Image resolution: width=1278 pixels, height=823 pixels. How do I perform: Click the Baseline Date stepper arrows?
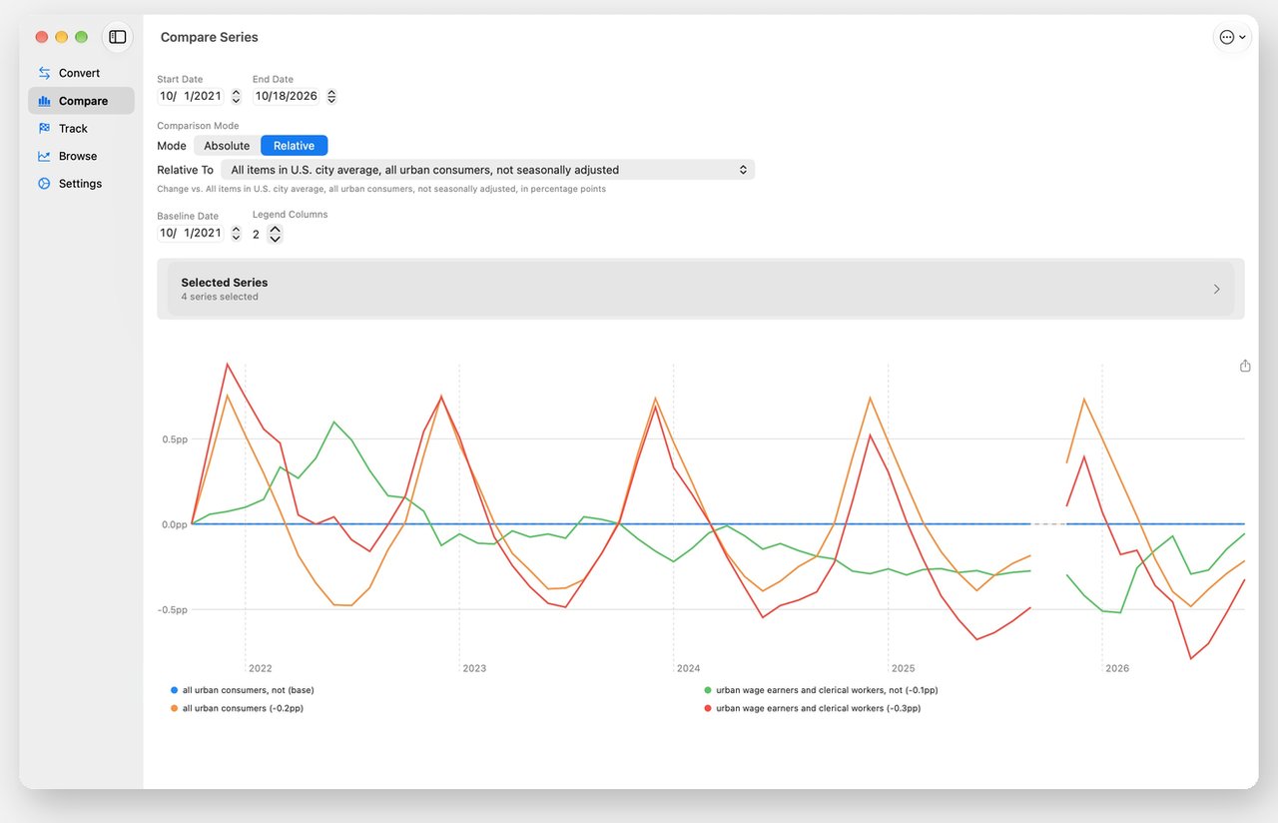(x=236, y=233)
